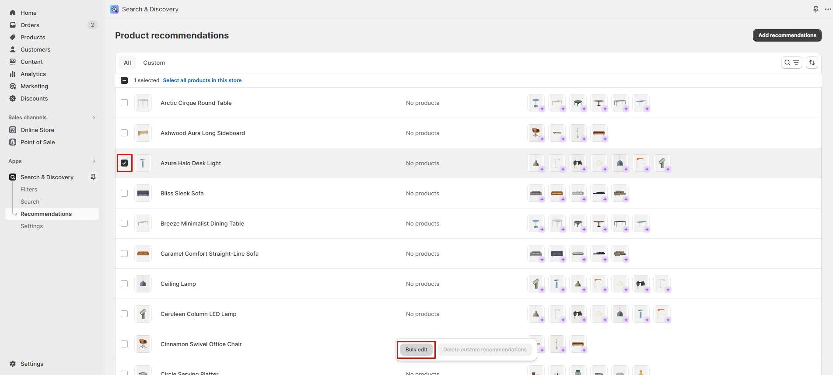This screenshot has height=375, width=833.
Task: Toggle the header select-all checkbox
Action: tap(124, 80)
